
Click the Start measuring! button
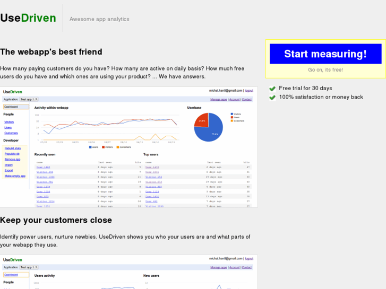pos(325,54)
